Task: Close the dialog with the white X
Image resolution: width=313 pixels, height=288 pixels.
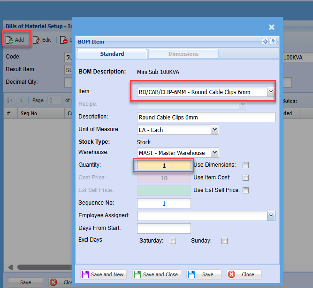Action: pyautogui.click(x=271, y=28)
